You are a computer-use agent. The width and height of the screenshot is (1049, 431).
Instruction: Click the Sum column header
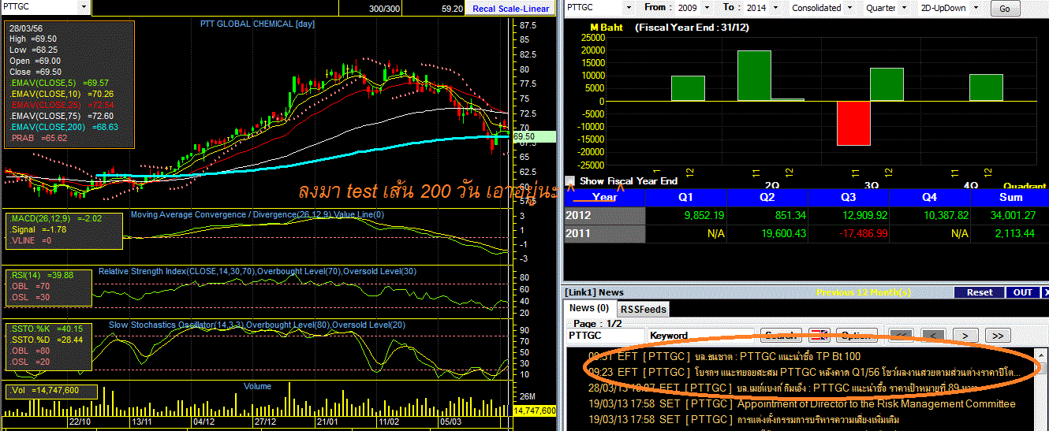pyautogui.click(x=1010, y=197)
